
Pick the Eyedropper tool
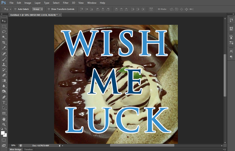pos(4,48)
